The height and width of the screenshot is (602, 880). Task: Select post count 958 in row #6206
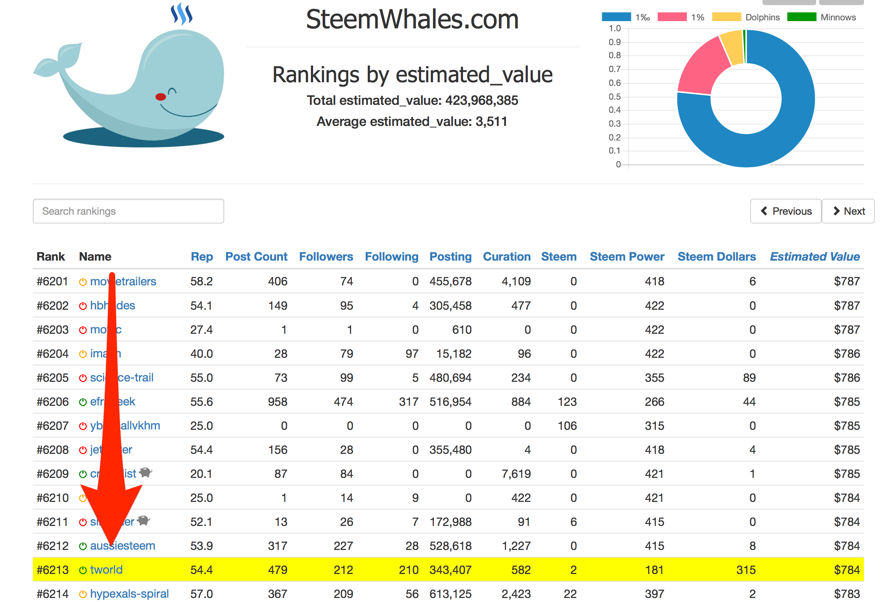coord(277,402)
